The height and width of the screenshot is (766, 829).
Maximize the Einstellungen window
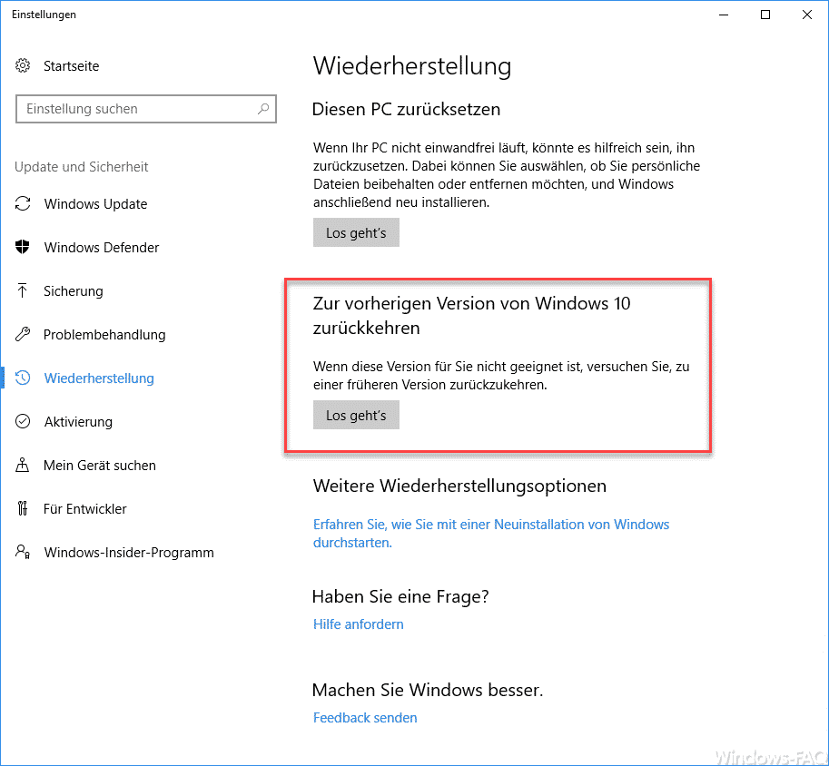coord(765,15)
